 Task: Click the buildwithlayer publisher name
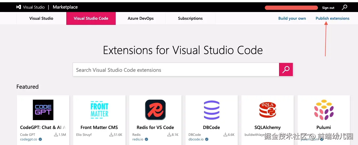pos(255,135)
